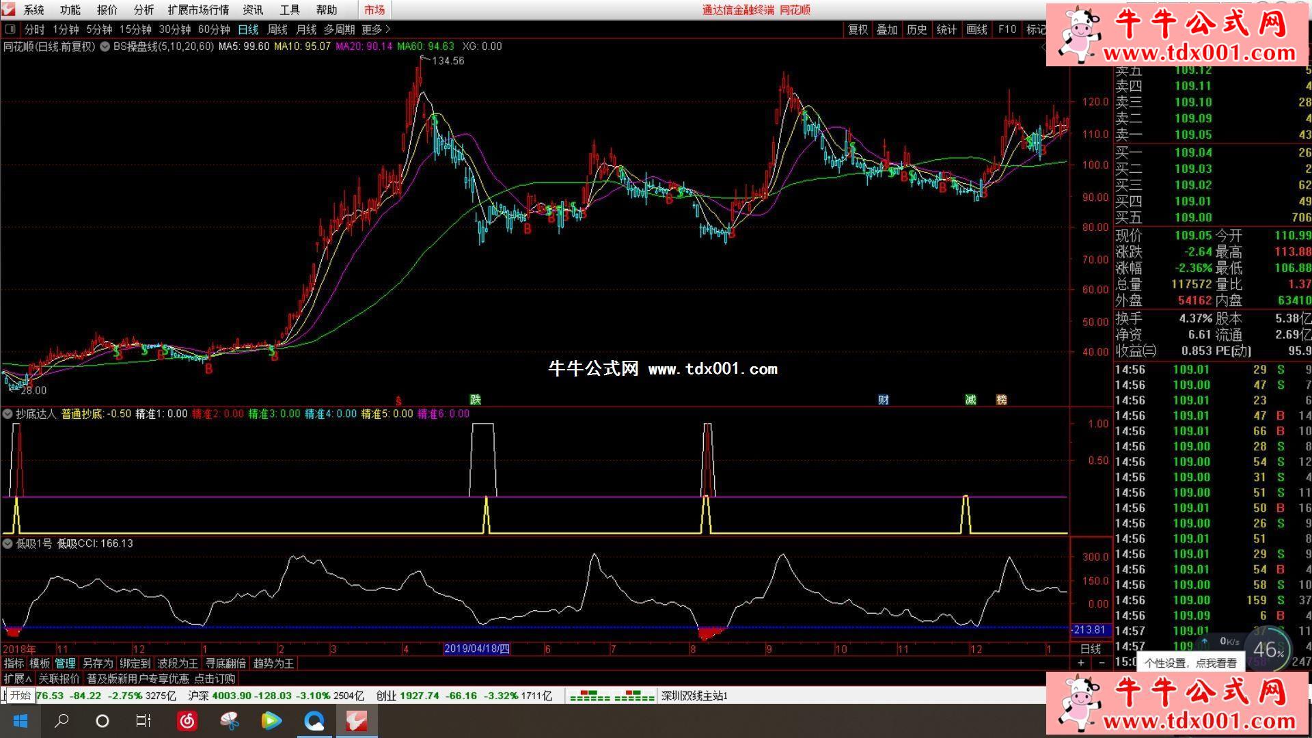This screenshot has height=738, width=1312.
Task: Select the 日线 period
Action: 248,29
